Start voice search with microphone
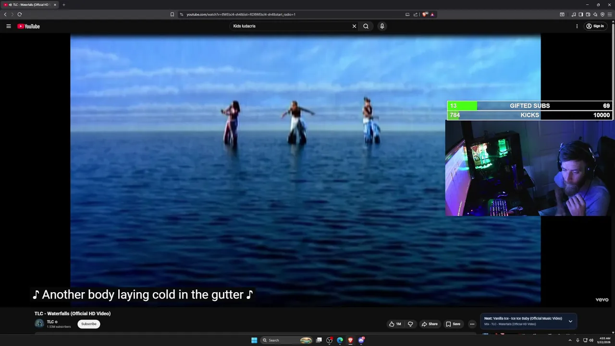 382,26
